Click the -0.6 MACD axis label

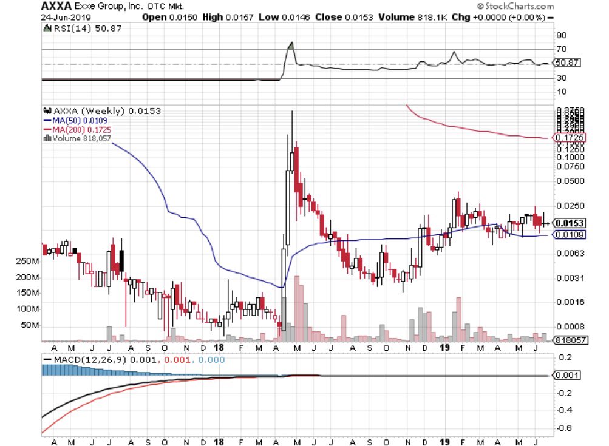pos(564,428)
